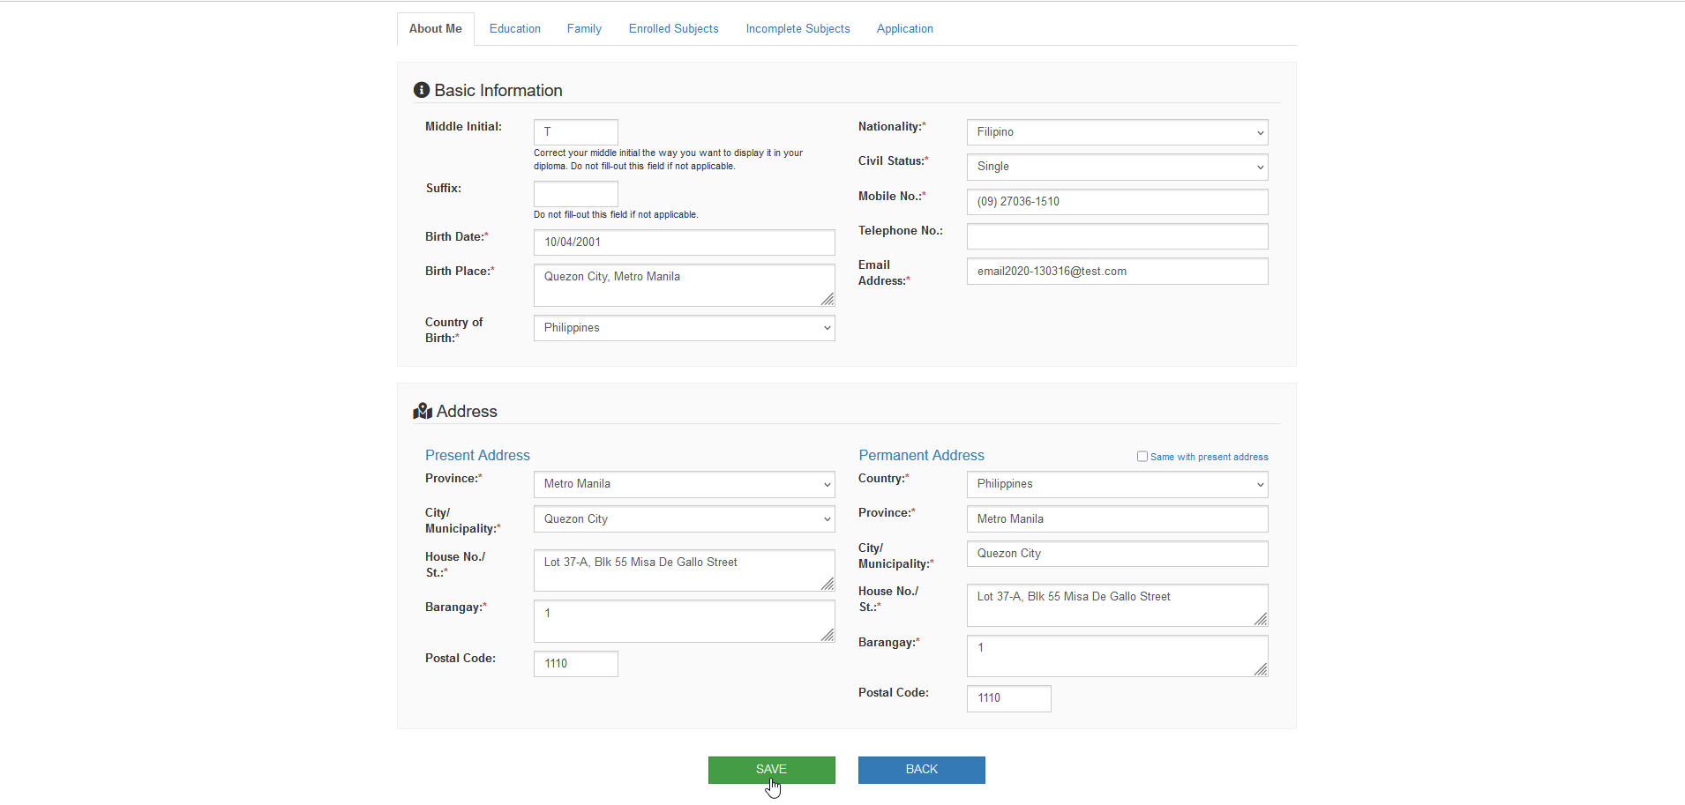Click the blue BACK button
Image resolution: width=1685 pixels, height=805 pixels.
tap(922, 770)
